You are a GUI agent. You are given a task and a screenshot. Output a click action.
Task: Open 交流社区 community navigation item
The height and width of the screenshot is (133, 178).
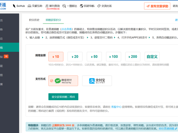click(105, 6)
